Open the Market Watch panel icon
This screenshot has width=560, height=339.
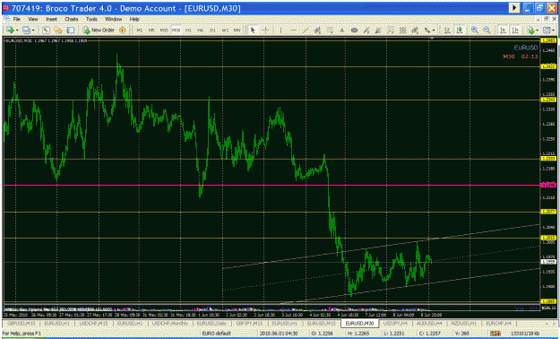coord(46,30)
